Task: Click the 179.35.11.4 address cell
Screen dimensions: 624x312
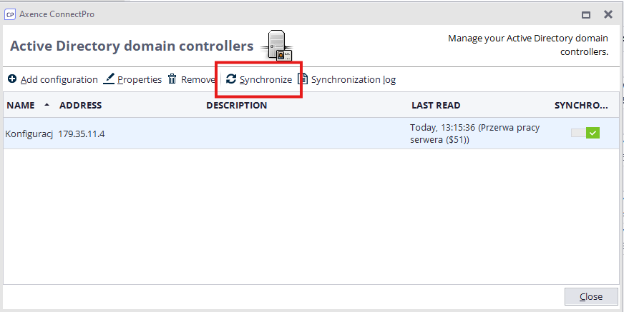Action: [82, 134]
